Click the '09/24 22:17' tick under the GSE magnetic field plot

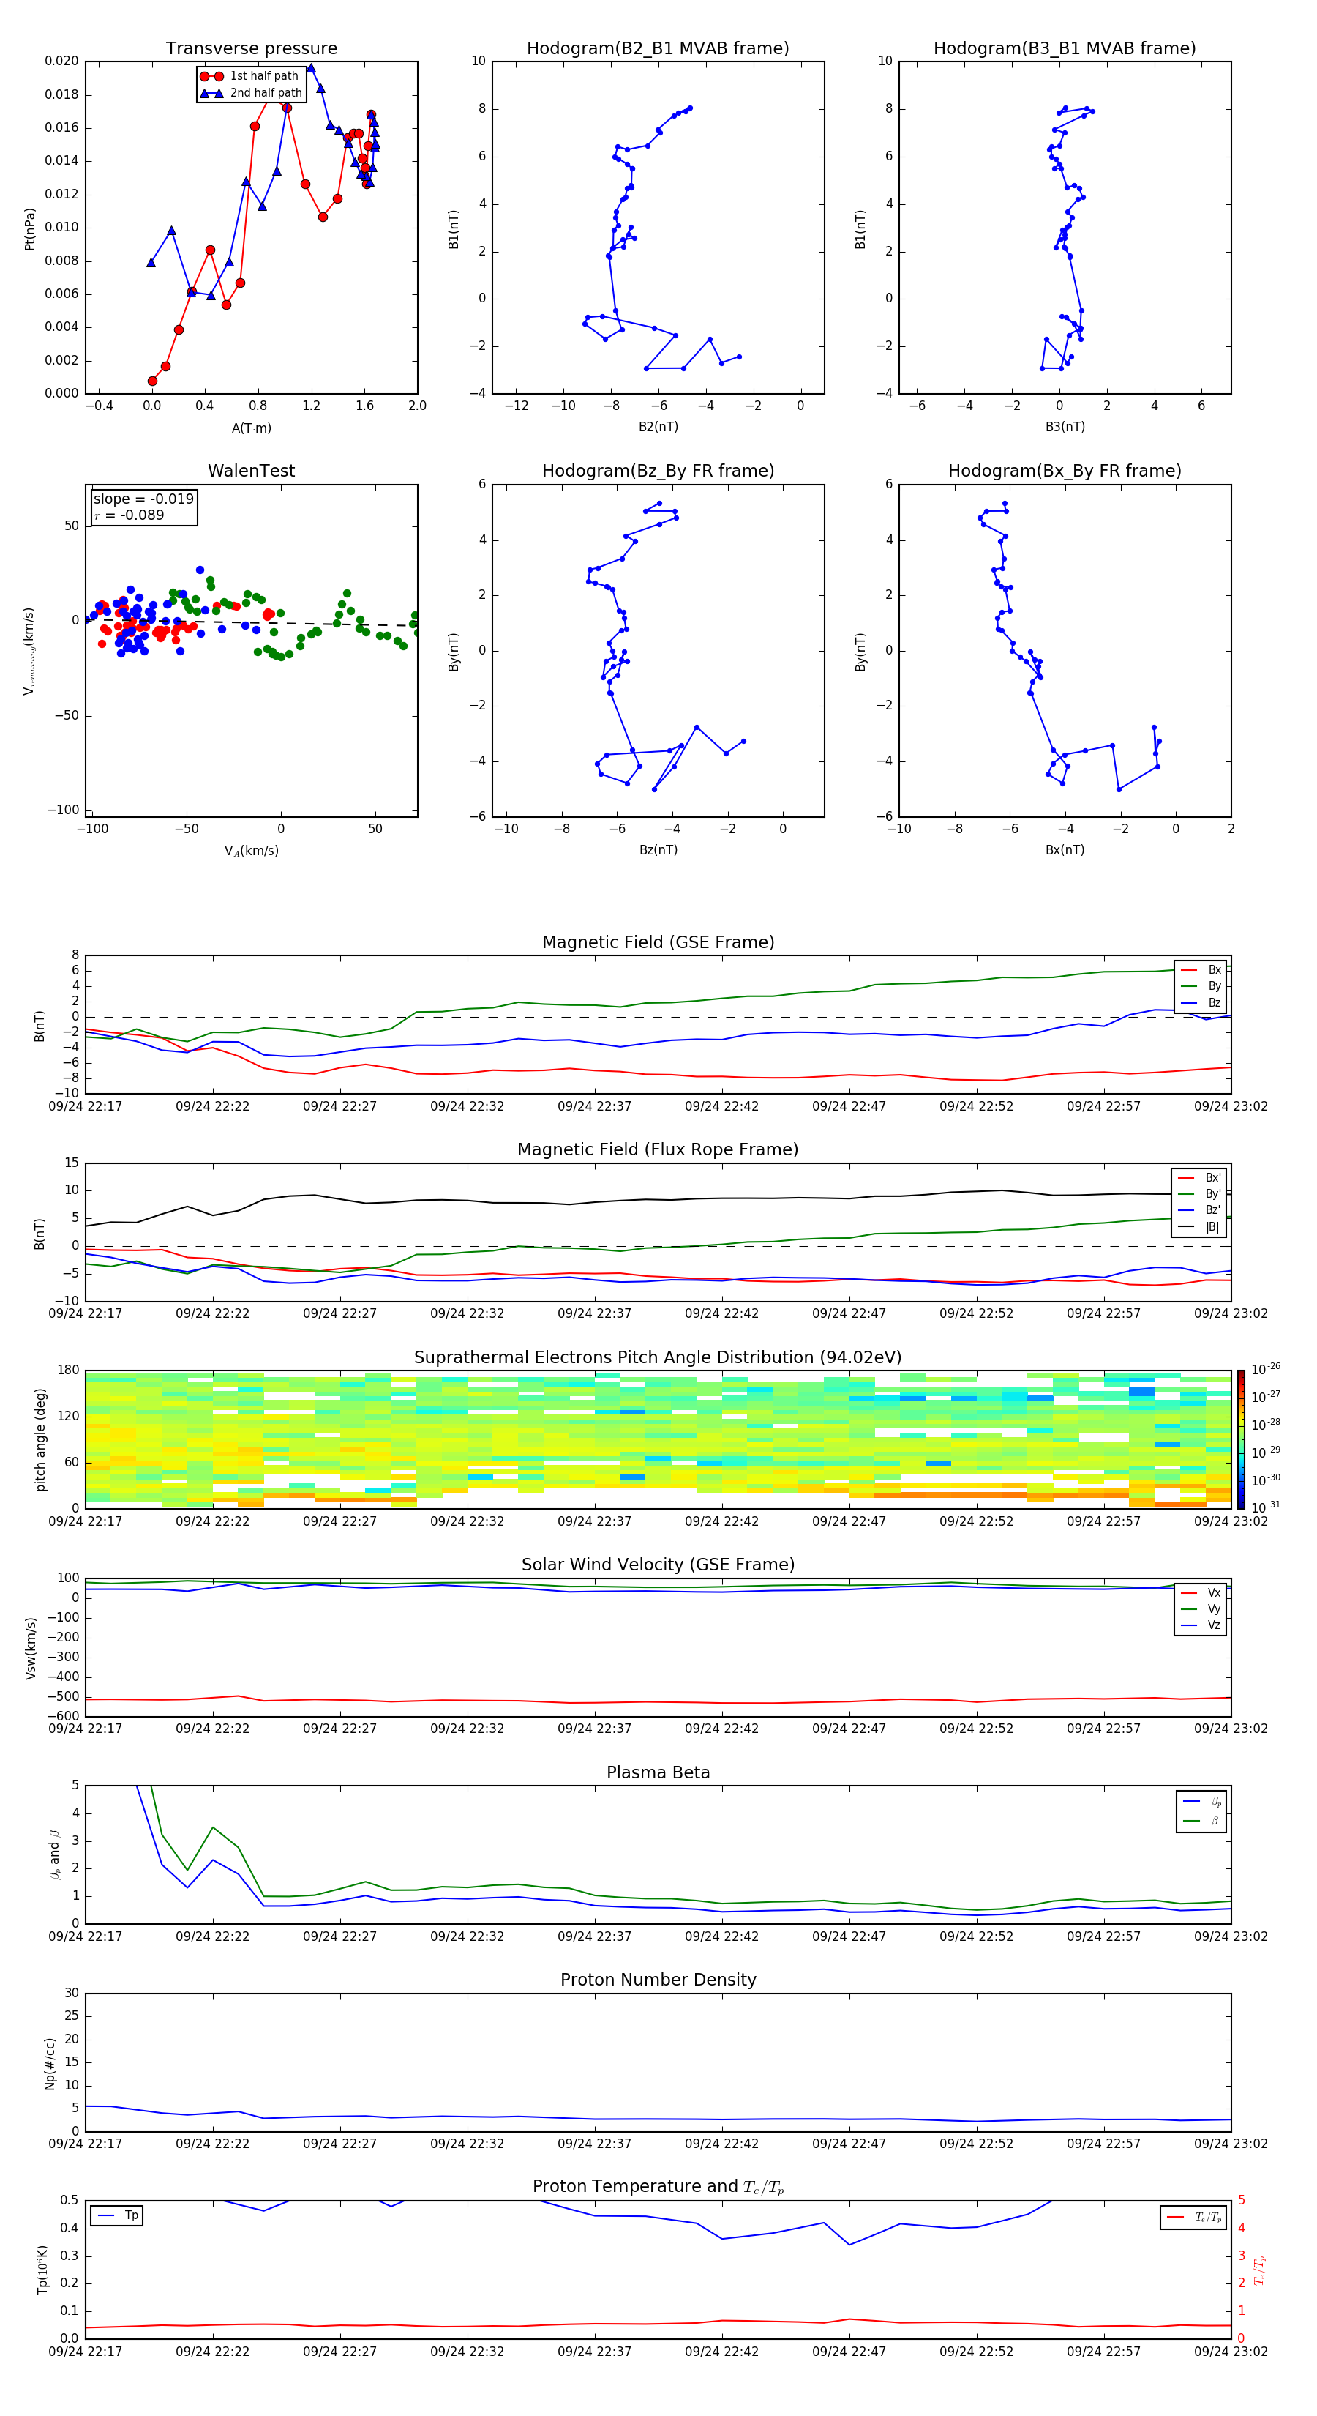86,1107
